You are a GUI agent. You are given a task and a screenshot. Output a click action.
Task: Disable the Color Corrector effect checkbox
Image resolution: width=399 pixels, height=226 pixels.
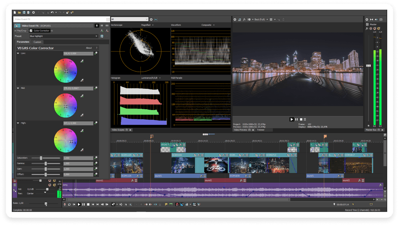[x=31, y=31]
